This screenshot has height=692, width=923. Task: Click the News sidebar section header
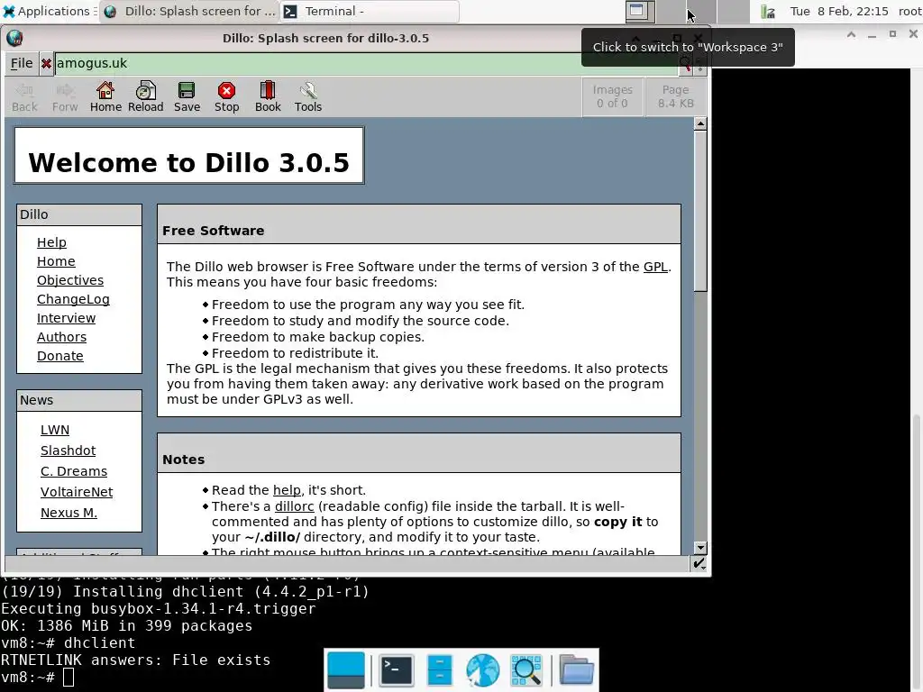[x=79, y=401]
